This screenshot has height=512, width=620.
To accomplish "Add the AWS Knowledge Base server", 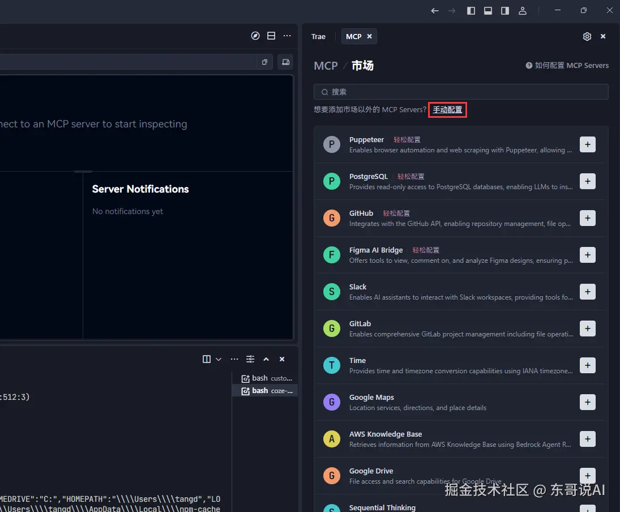I will [588, 439].
